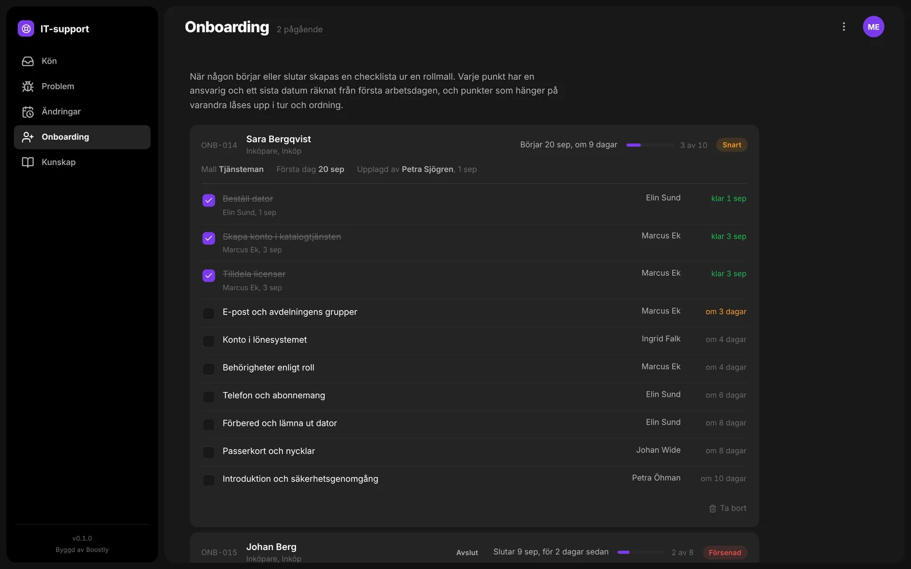Select Onboarding in the sidebar

[82, 137]
